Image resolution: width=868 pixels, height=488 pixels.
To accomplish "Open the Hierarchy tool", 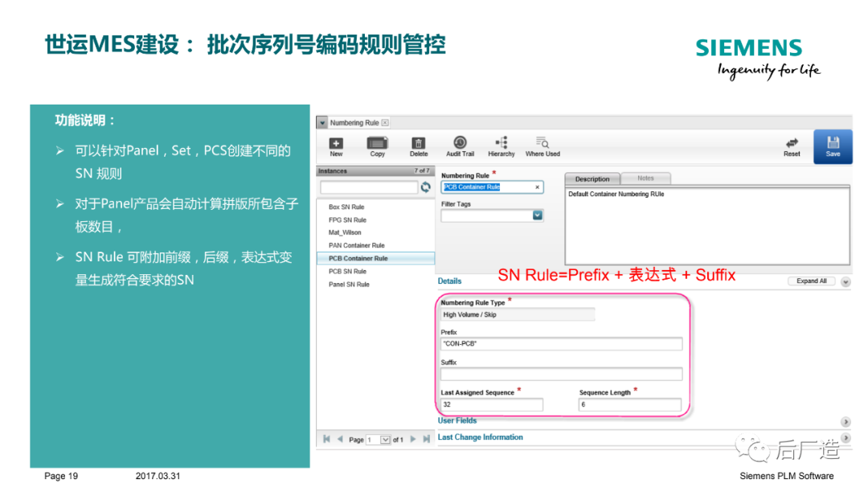I will tap(501, 145).
